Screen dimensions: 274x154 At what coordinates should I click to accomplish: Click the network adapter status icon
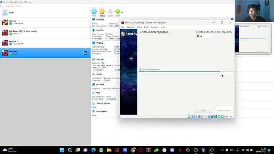[x=199, y=116]
